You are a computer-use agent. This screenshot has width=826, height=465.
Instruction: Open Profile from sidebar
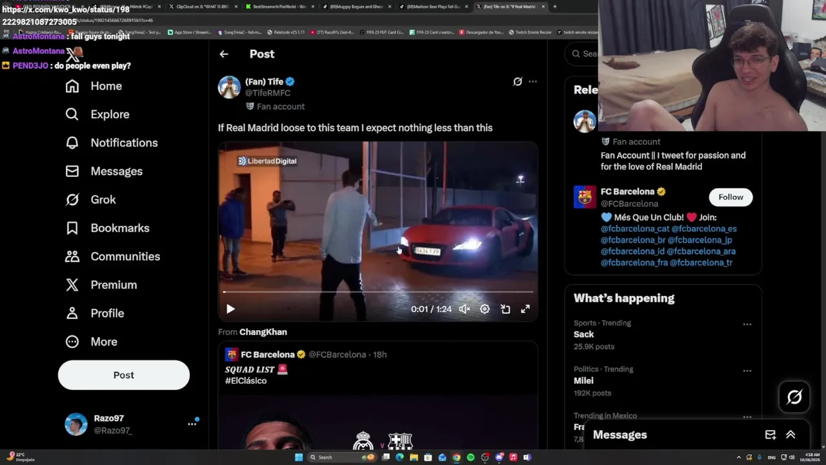pos(94,313)
